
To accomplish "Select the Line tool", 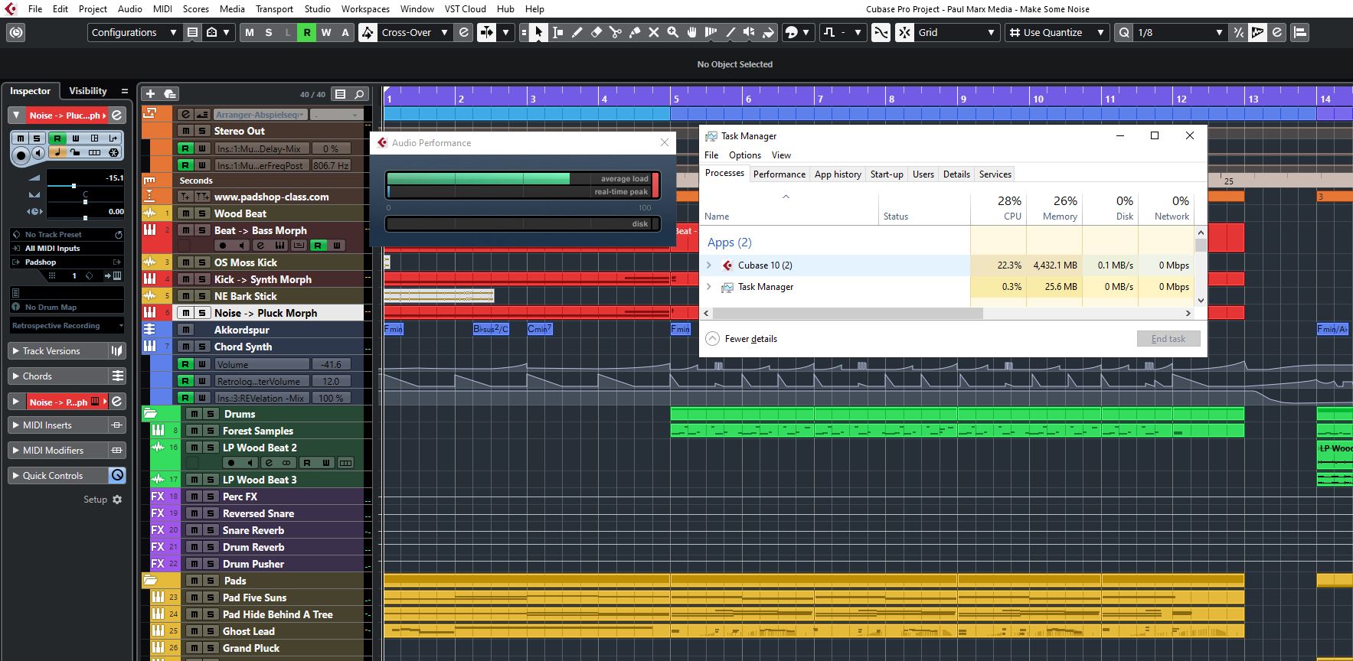I will (x=730, y=32).
